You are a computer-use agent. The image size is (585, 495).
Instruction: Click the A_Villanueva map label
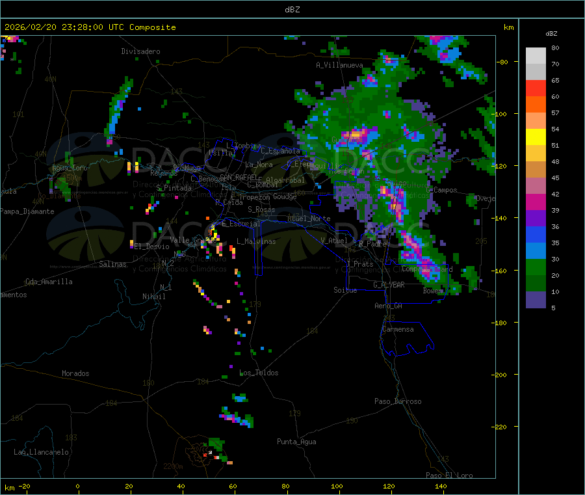(339, 65)
